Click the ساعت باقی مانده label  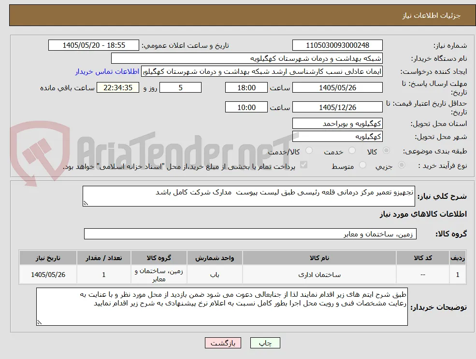(x=67, y=88)
